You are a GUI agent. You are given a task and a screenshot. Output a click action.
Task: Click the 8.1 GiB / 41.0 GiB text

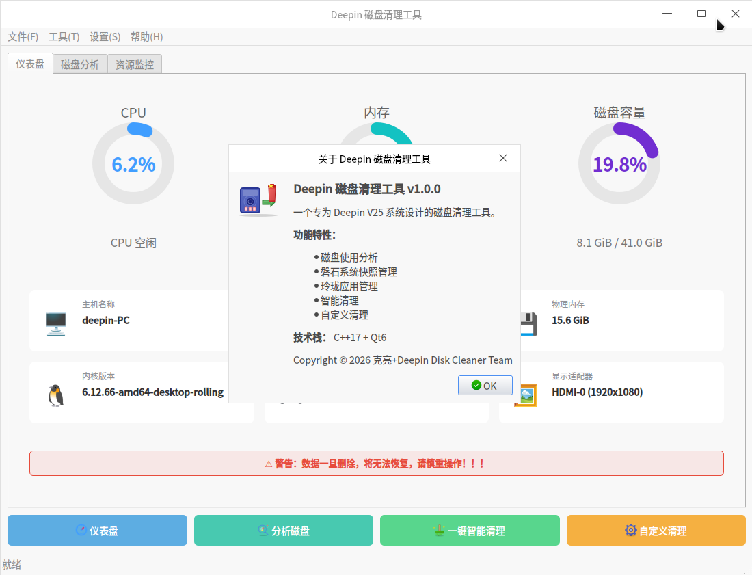coord(619,243)
